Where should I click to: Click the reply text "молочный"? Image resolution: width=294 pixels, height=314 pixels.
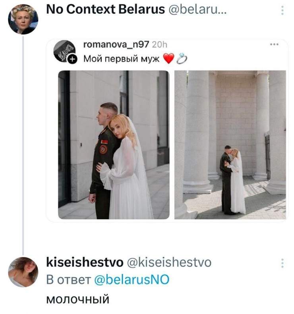pos(77,298)
